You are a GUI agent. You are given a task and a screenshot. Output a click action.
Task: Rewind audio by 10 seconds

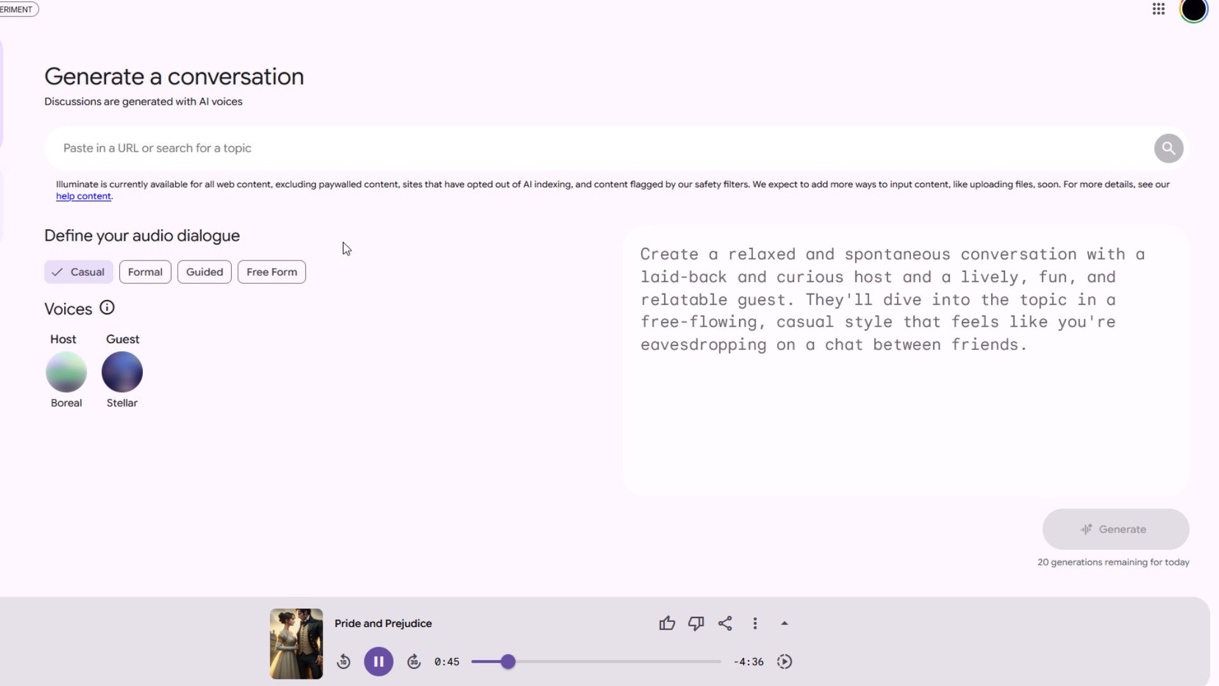[x=343, y=662]
